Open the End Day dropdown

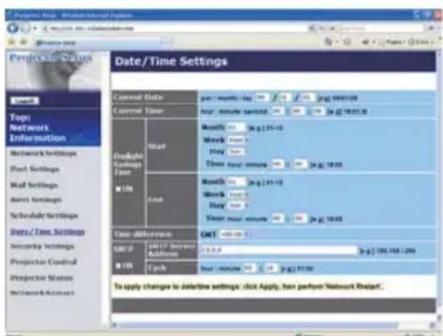pos(238,206)
